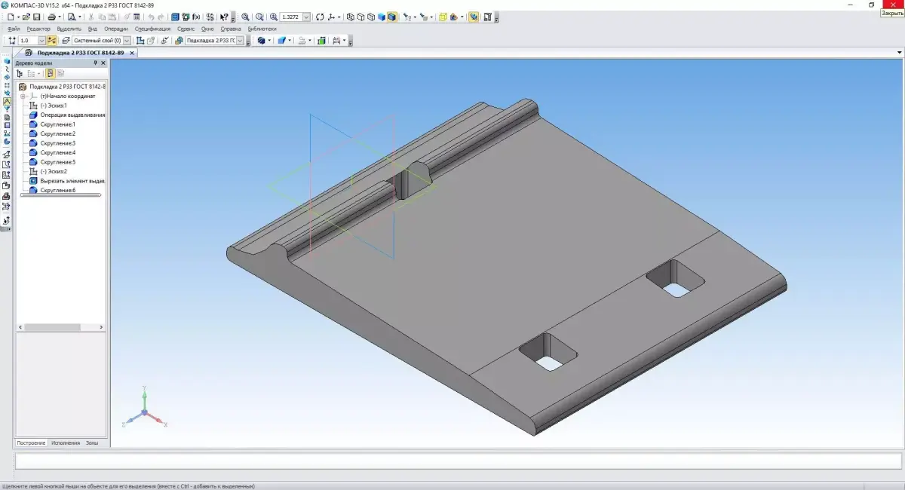This screenshot has width=905, height=490.
Task: Switch to wireframe display mode icon
Action: (x=351, y=17)
